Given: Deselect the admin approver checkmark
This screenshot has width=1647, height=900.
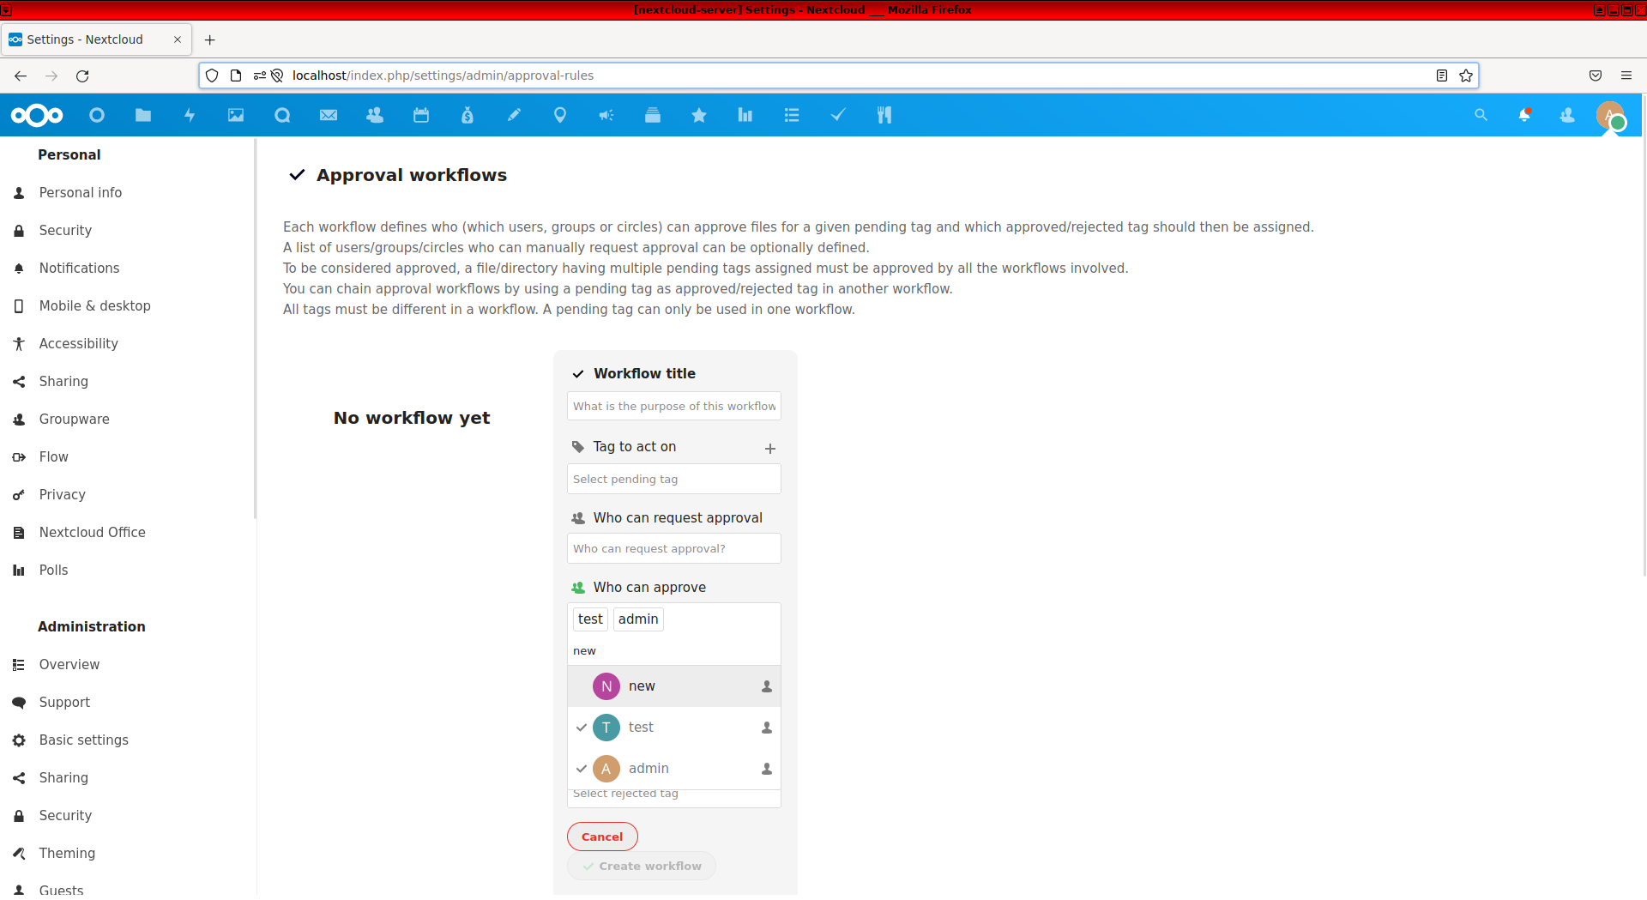Looking at the screenshot, I should tap(582, 769).
